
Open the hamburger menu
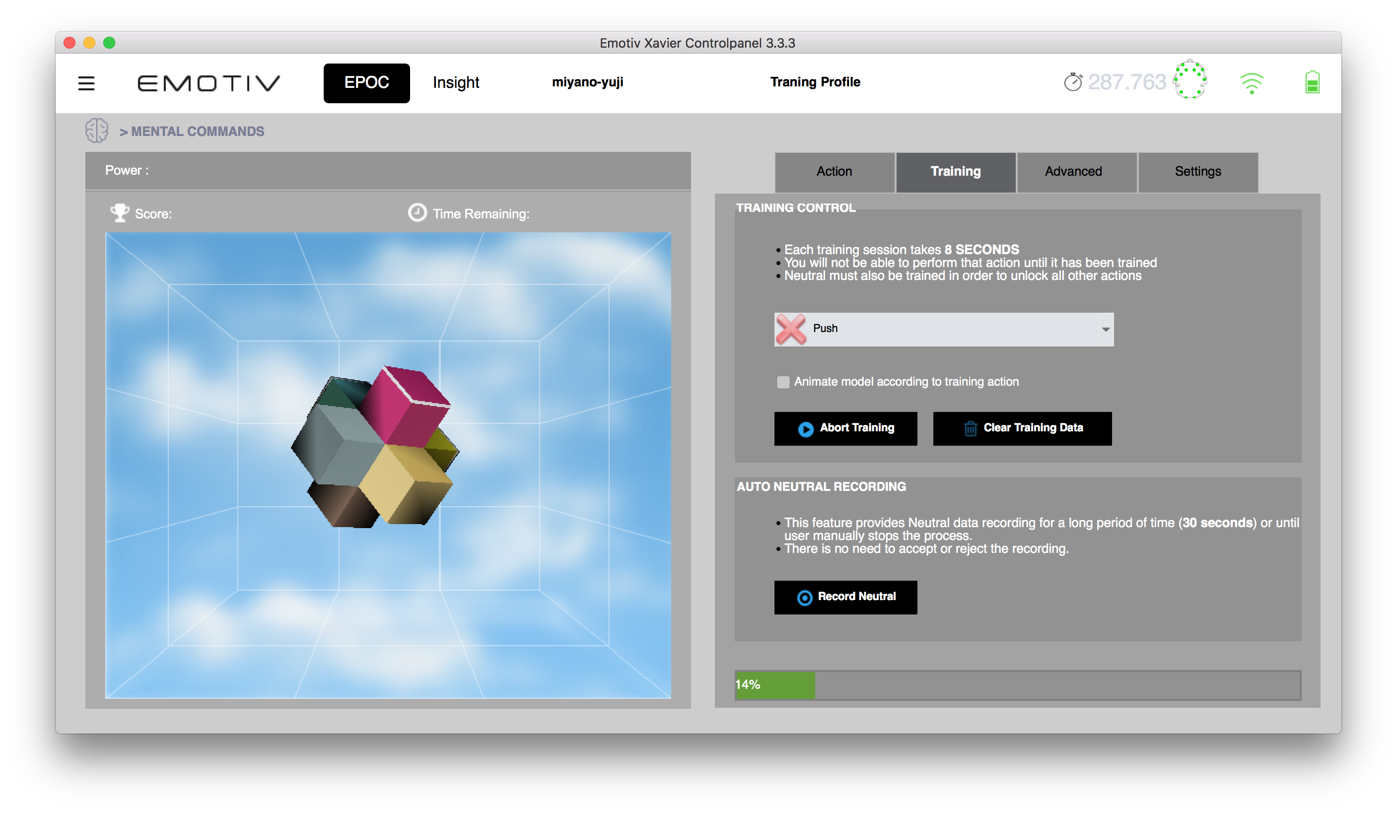tap(86, 83)
